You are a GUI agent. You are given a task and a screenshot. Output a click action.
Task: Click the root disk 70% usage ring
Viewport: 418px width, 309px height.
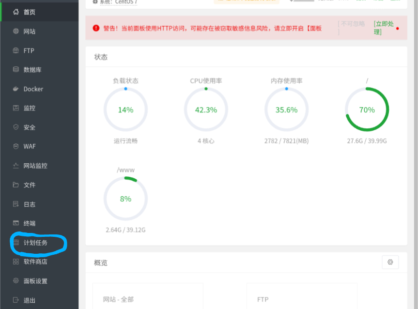pyautogui.click(x=367, y=110)
